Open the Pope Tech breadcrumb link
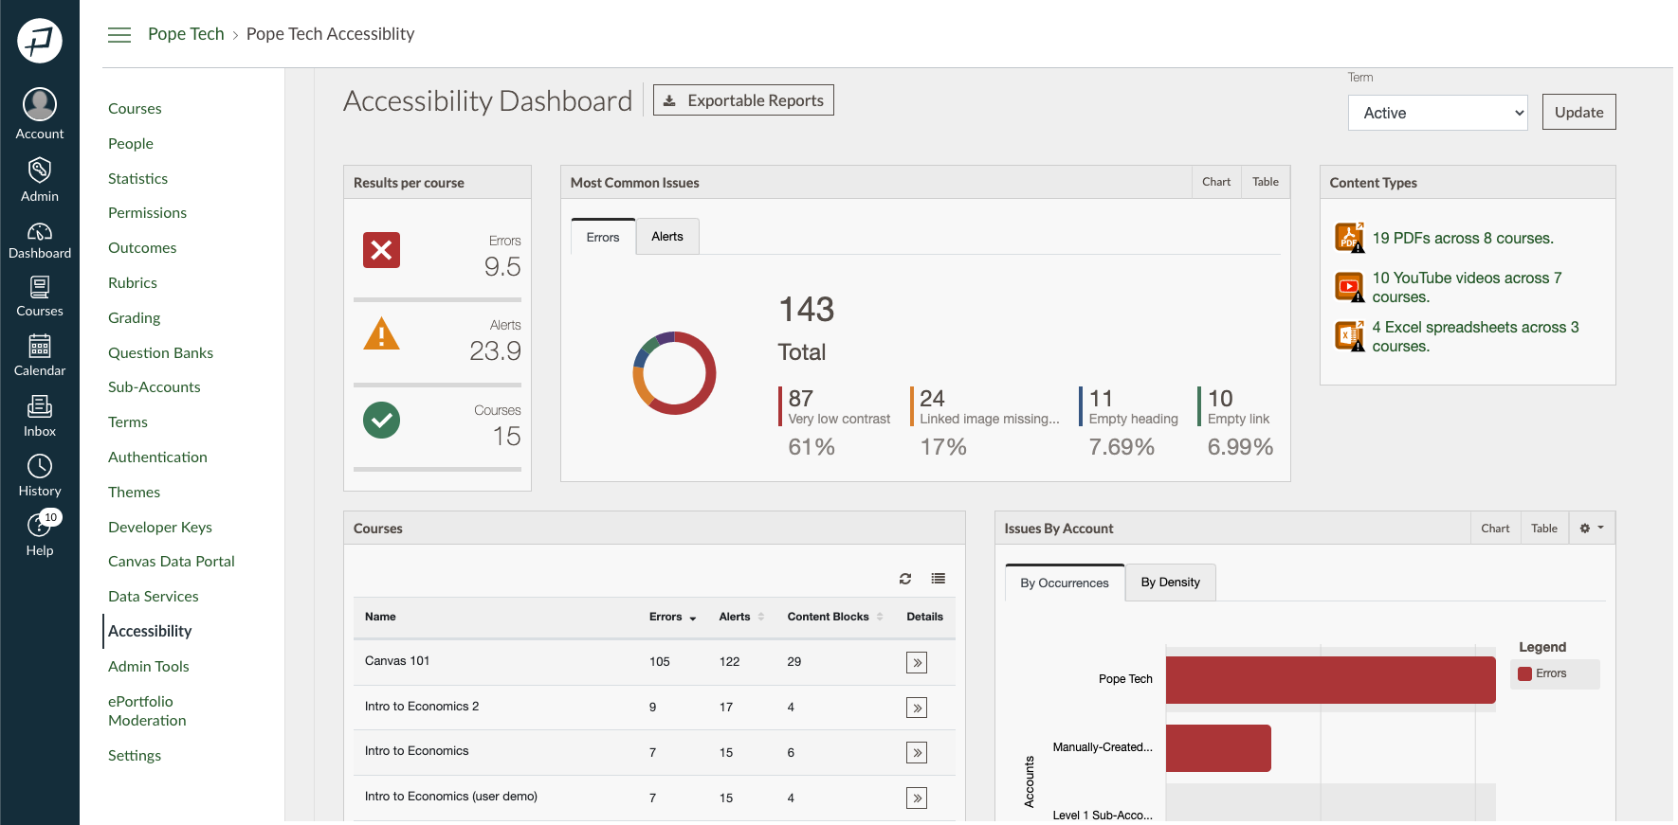Viewport: 1678px width, 825px height. pos(186,34)
